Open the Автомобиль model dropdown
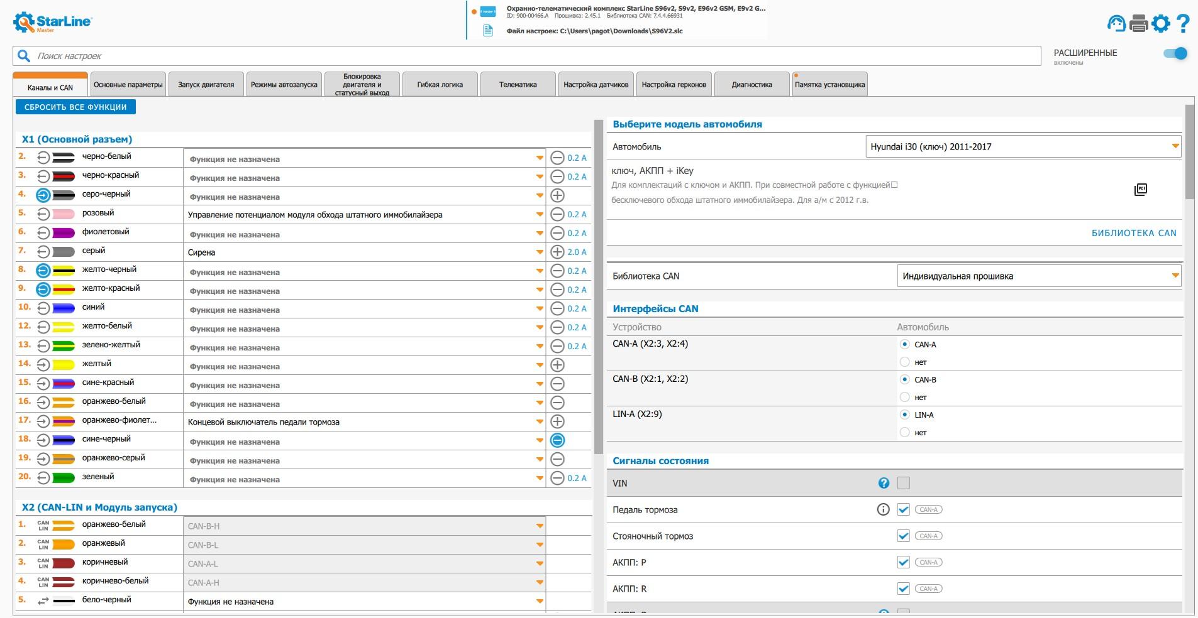This screenshot has width=1198, height=618. click(1023, 147)
